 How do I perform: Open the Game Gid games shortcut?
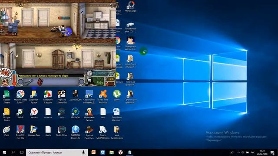(62, 97)
